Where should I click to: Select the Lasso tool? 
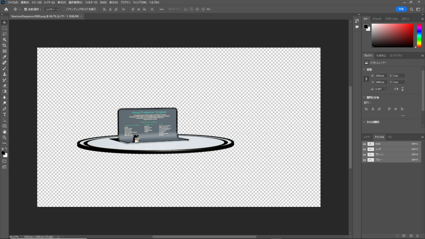point(4,34)
